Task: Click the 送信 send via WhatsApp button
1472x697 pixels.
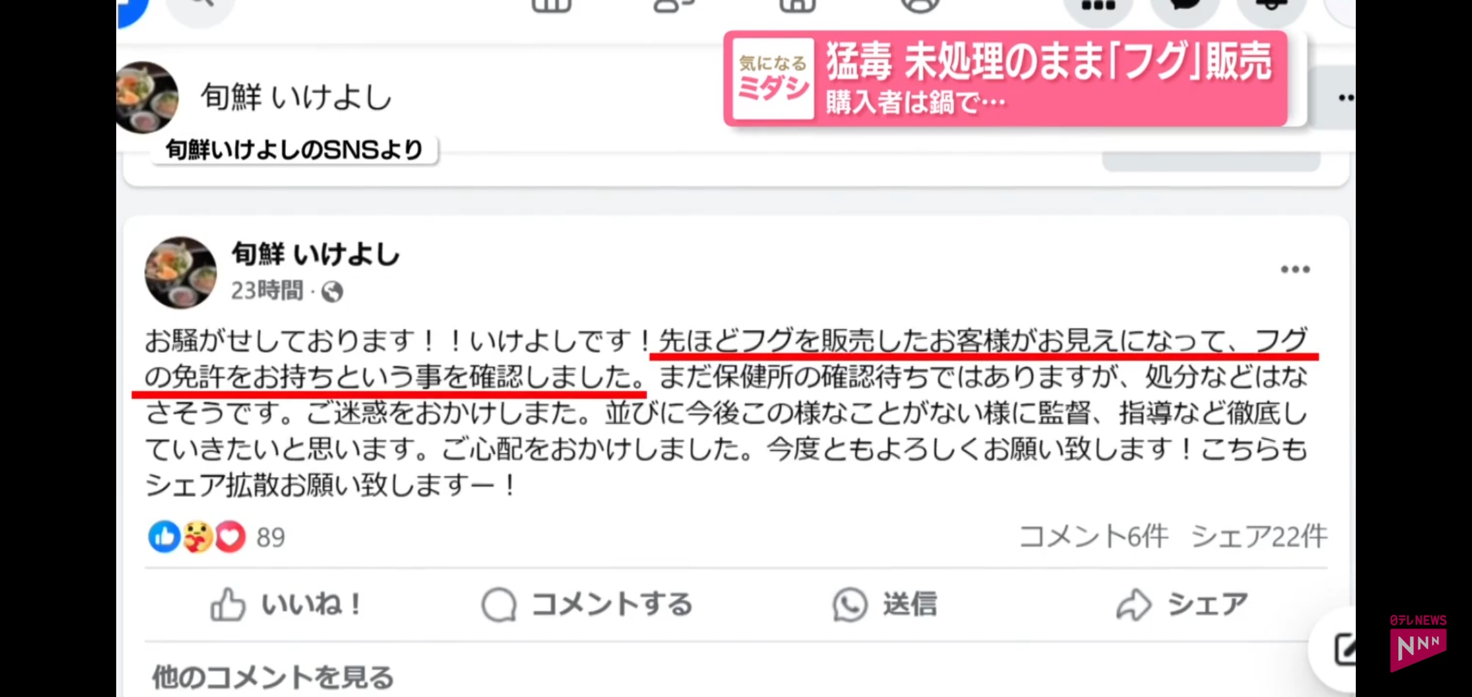Action: click(884, 605)
